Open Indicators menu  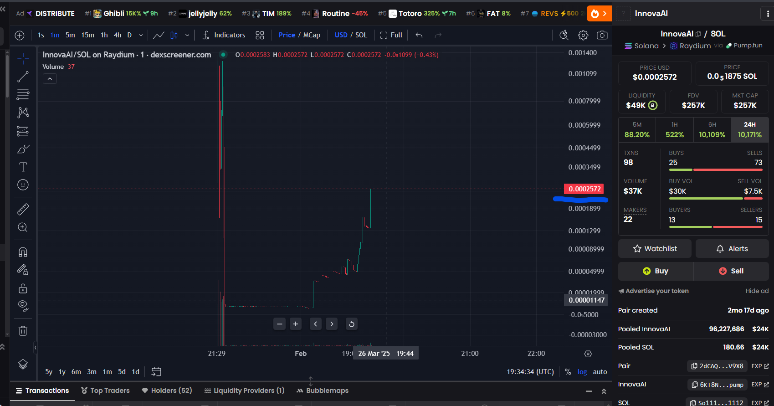224,35
